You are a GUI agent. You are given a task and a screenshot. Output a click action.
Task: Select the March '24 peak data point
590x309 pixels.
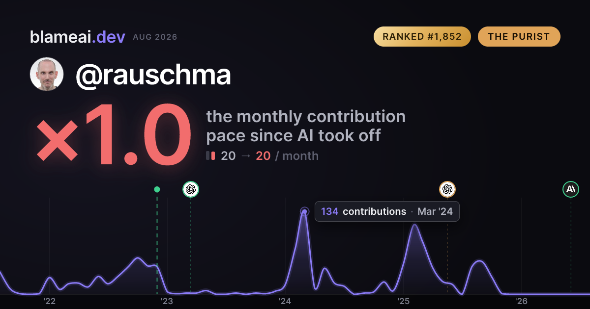(x=304, y=212)
